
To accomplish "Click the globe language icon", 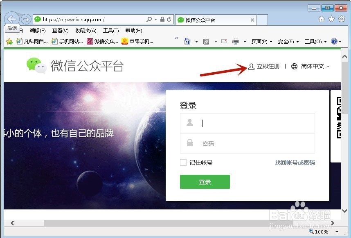I will 294,67.
